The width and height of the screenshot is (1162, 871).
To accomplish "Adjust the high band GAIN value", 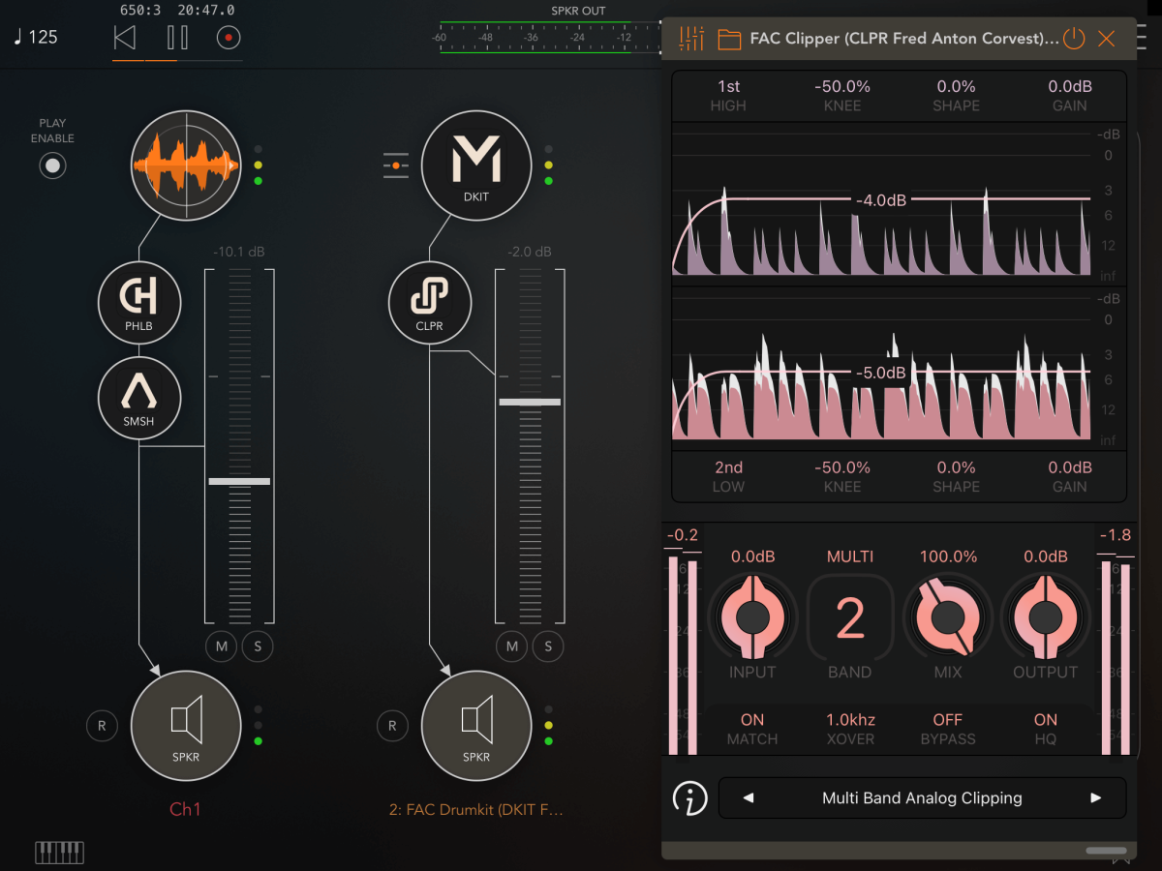I will coord(1070,95).
